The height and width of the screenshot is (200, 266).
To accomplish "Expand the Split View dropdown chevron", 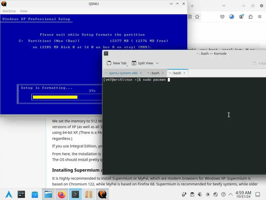I will [x=157, y=63].
